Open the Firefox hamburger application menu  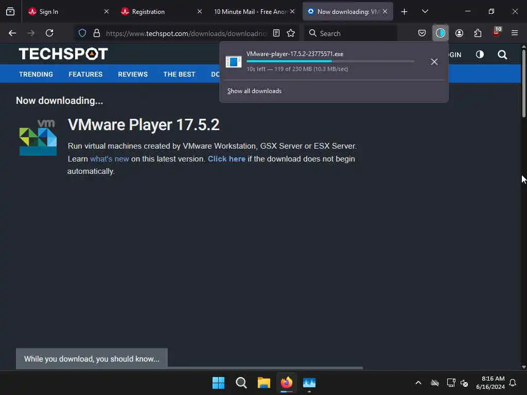coord(515,33)
